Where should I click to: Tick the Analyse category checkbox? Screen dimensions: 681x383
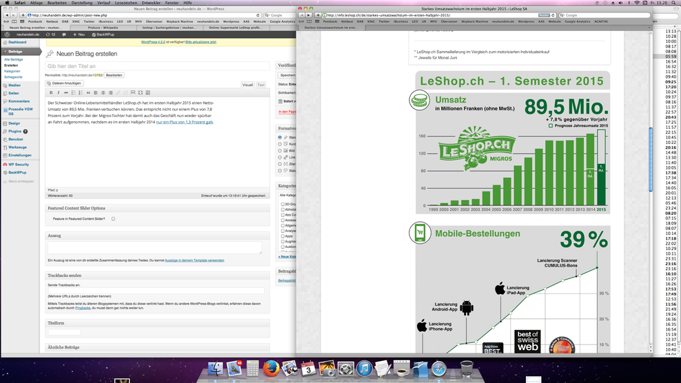[x=283, y=231]
